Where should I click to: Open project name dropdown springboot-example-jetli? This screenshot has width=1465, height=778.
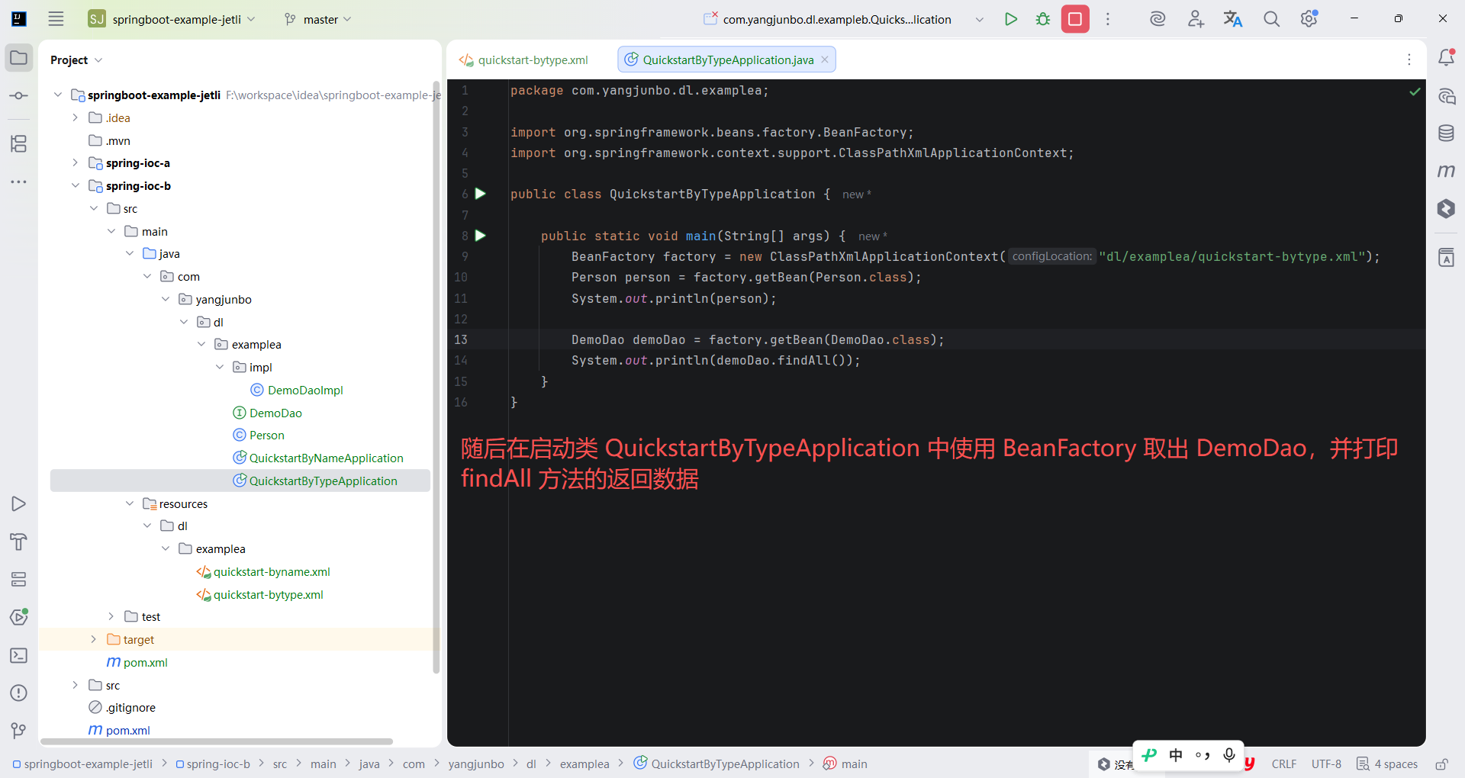(x=172, y=19)
